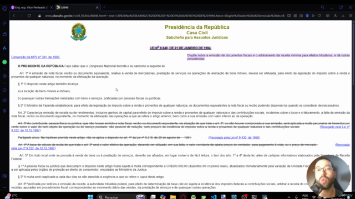
Task: Open the taskbar weather widget 27°C
Action: (x=13, y=196)
